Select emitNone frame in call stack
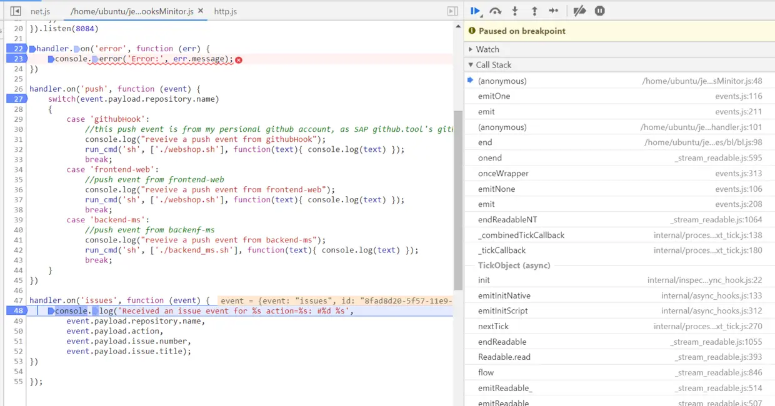The width and height of the screenshot is (775, 406). (619, 189)
